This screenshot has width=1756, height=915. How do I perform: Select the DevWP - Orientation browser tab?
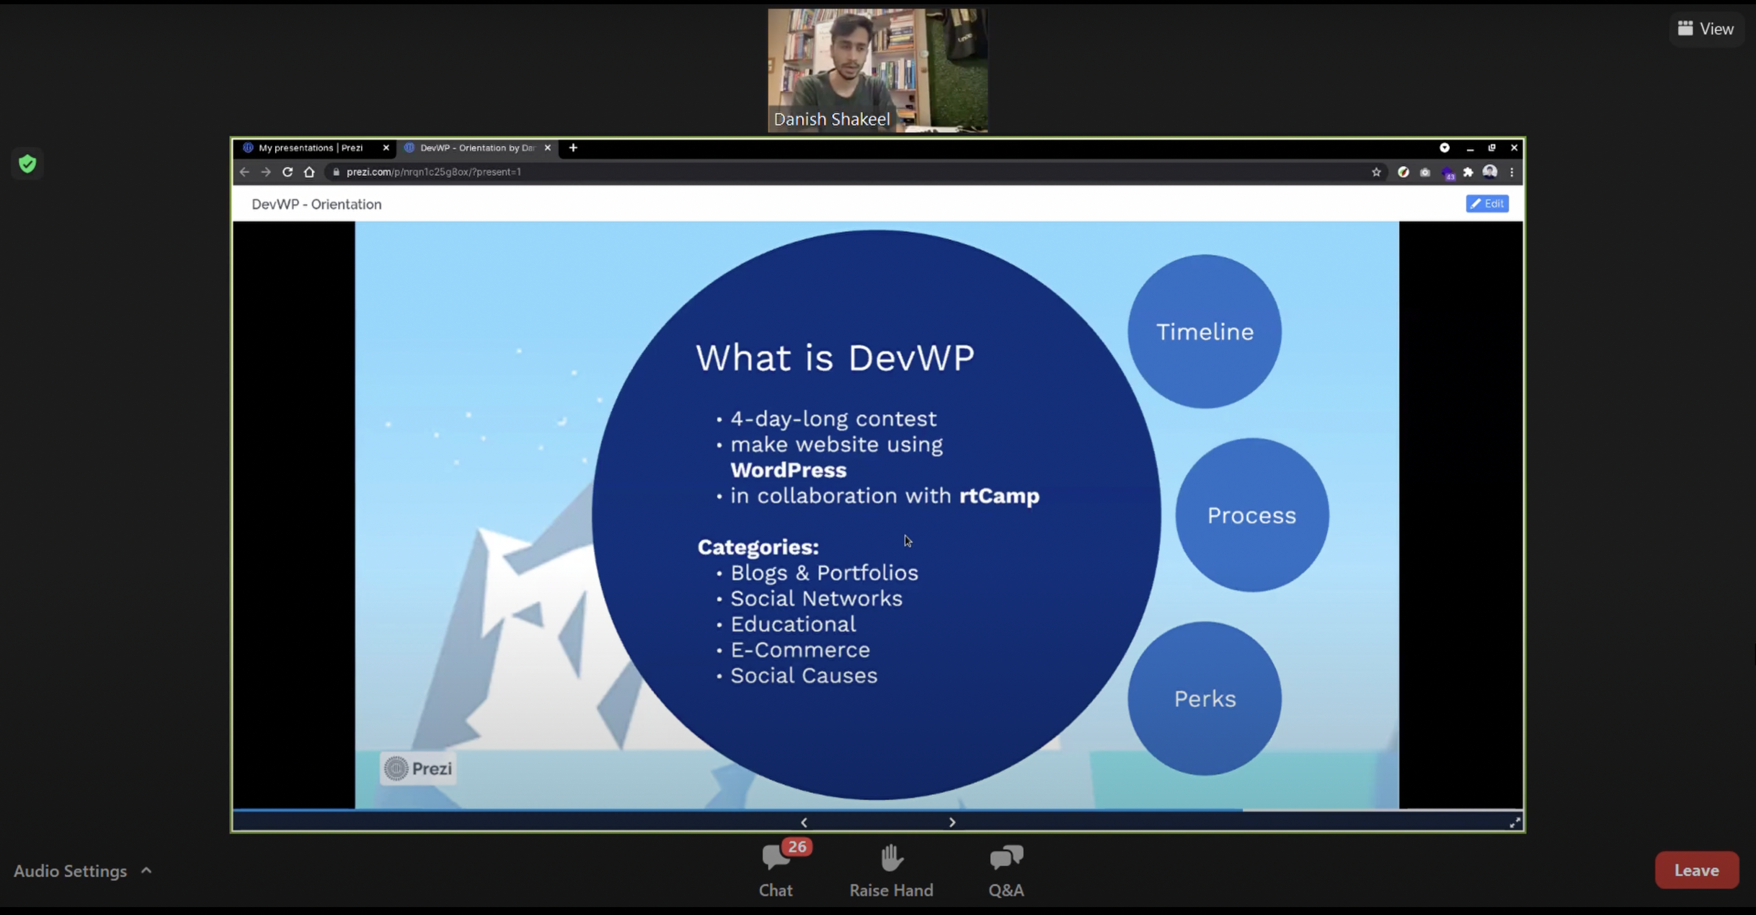[x=477, y=148]
